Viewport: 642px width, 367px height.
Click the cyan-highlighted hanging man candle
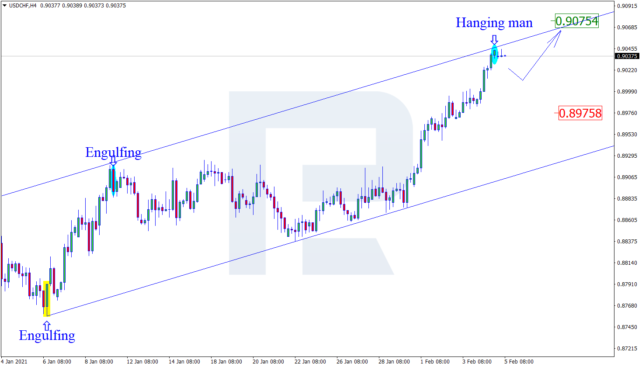click(494, 55)
